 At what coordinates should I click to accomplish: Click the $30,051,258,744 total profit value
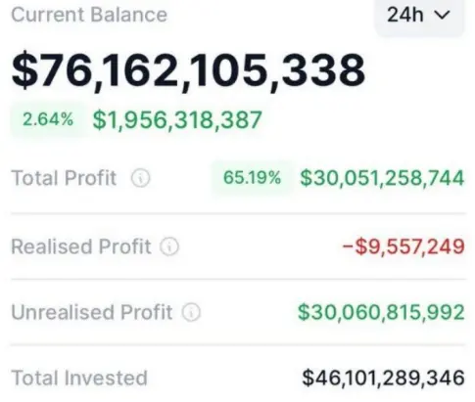(382, 178)
